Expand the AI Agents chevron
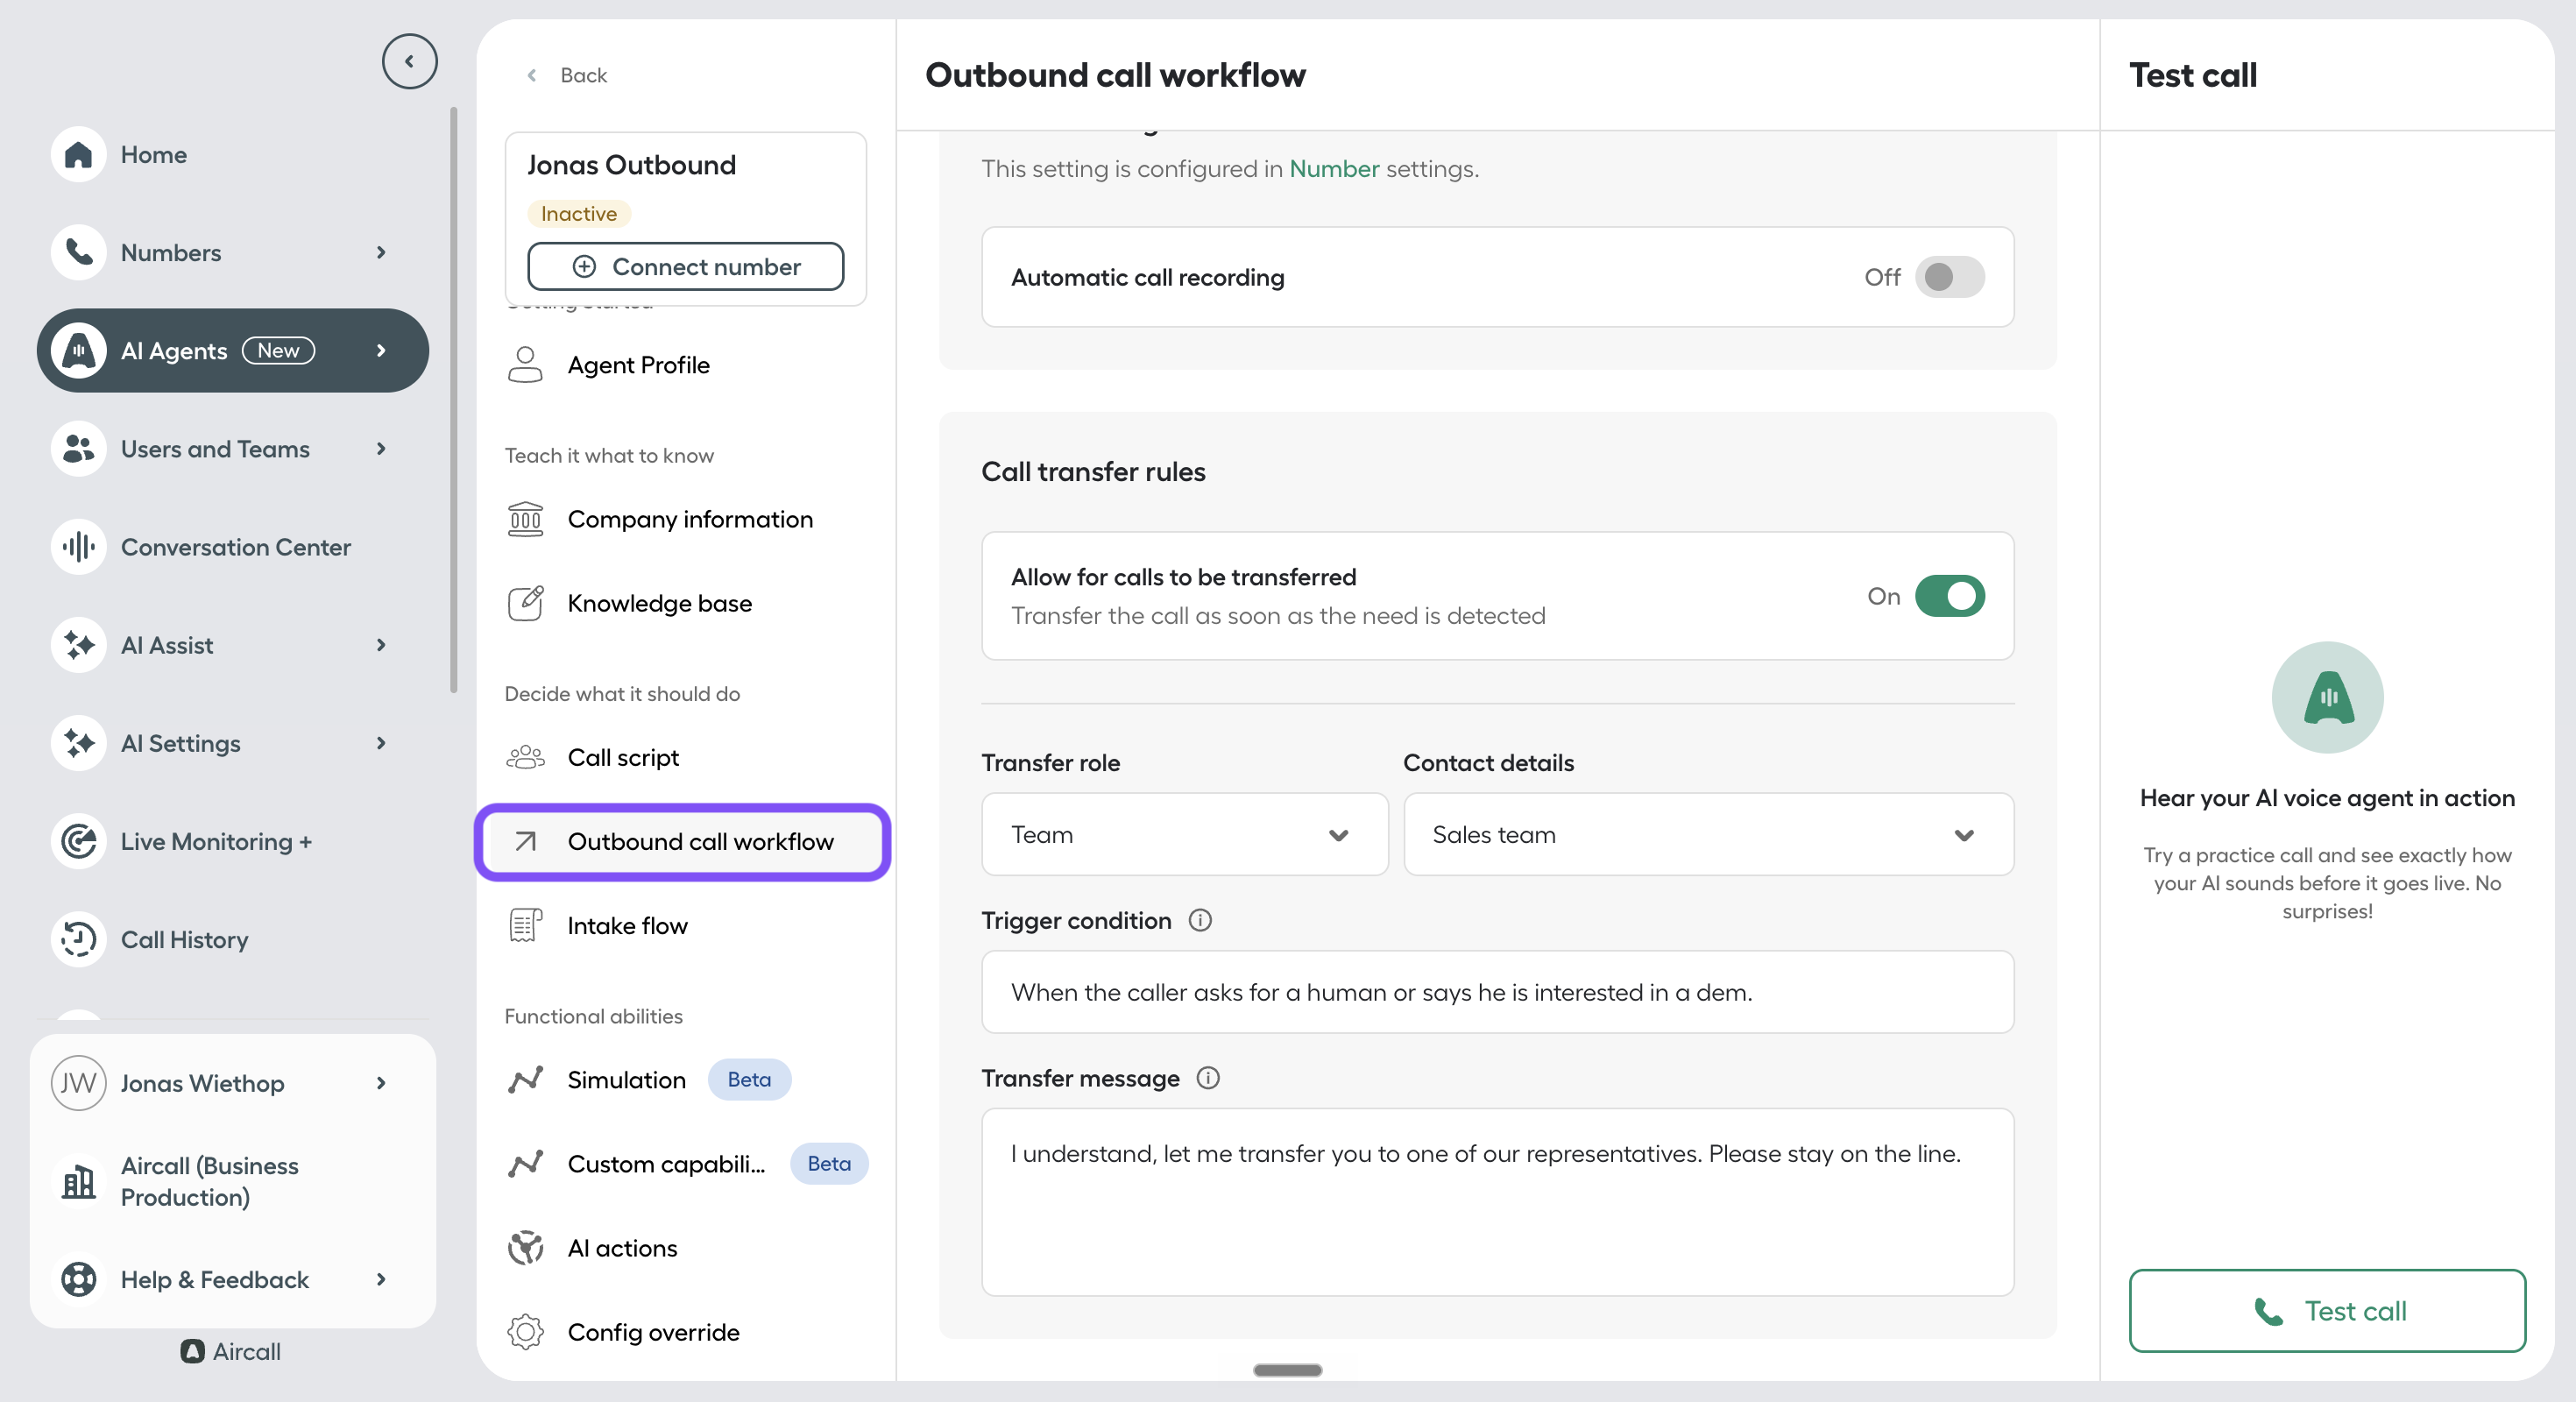Image resolution: width=2576 pixels, height=1402 pixels. [x=381, y=351]
